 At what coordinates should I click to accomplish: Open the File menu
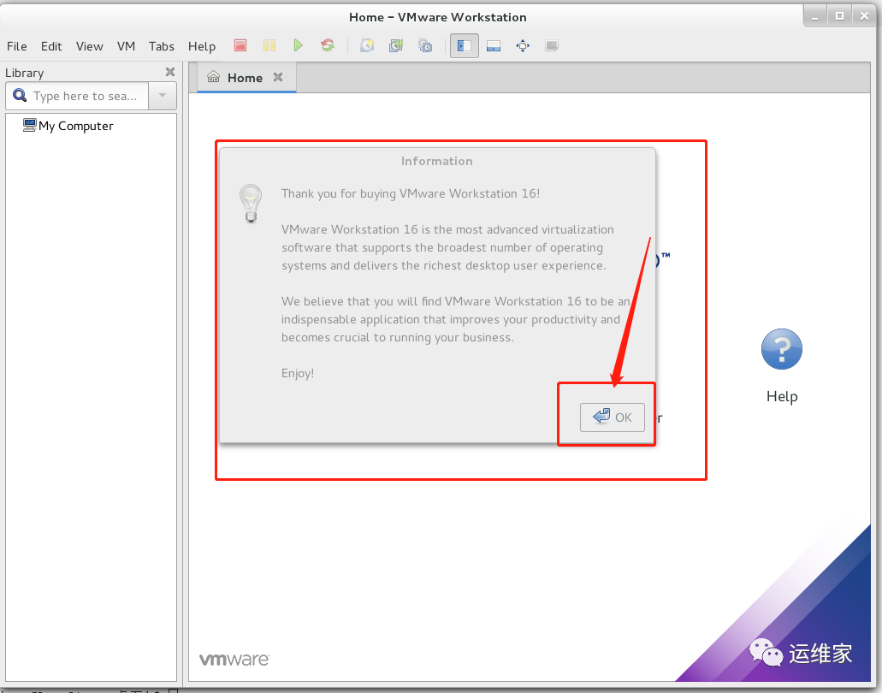click(x=17, y=46)
